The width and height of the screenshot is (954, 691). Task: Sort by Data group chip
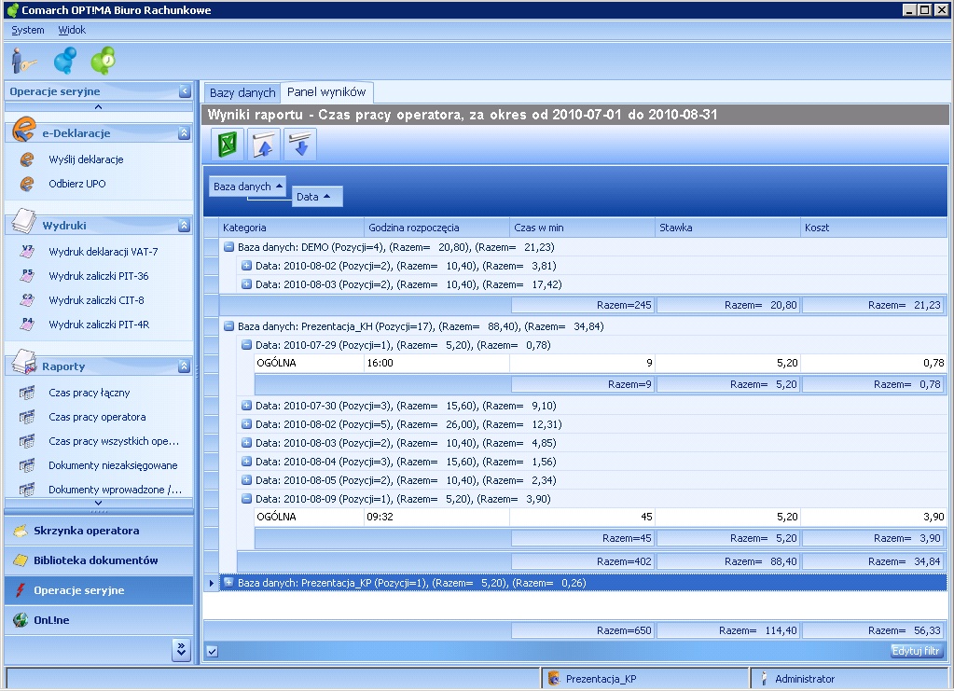tap(317, 197)
